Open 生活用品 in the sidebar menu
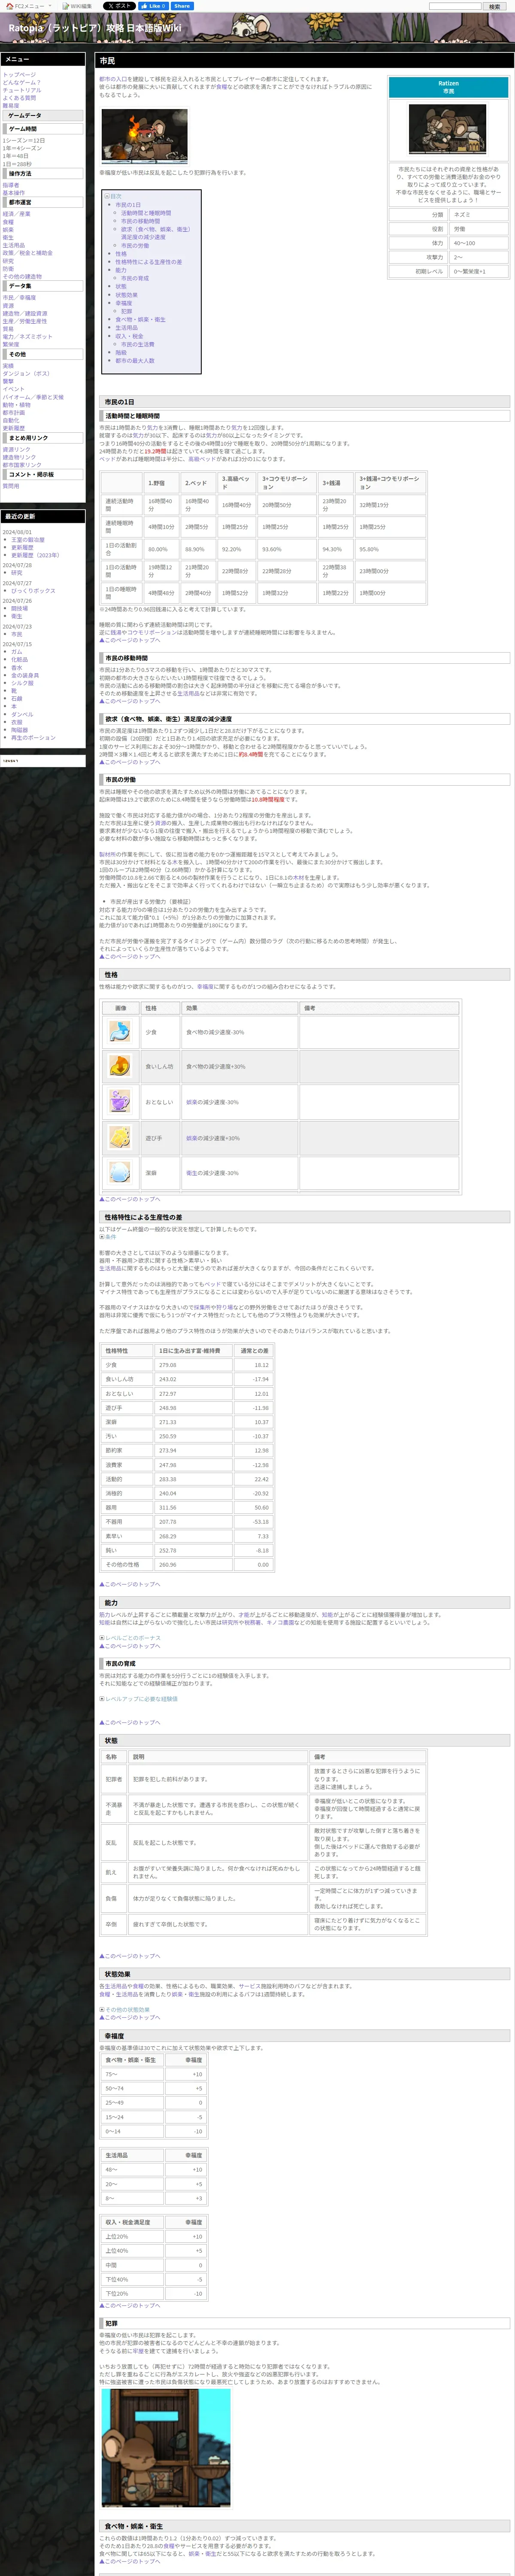 [x=14, y=245]
